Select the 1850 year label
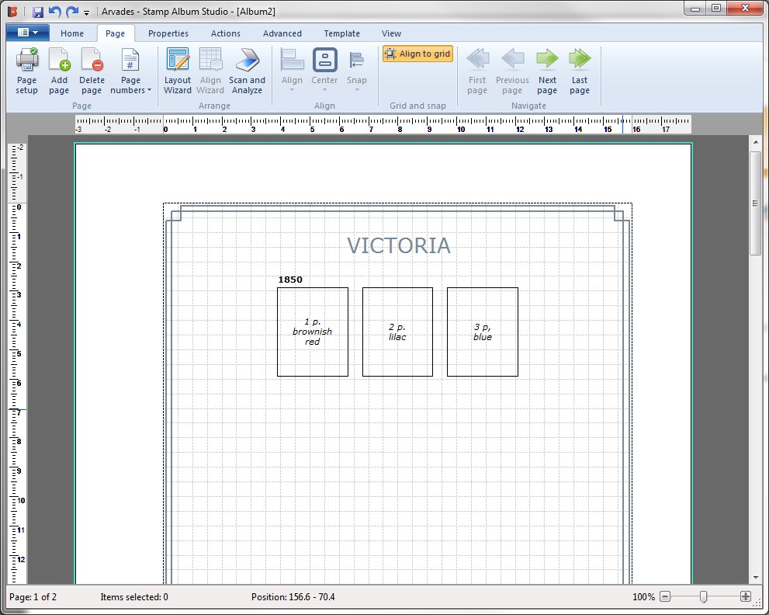Image resolution: width=769 pixels, height=615 pixels. (290, 280)
